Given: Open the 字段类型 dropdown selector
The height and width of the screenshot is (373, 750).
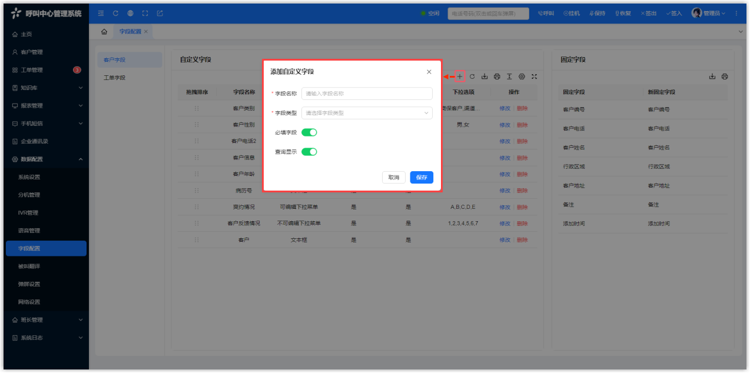Looking at the screenshot, I should point(367,113).
